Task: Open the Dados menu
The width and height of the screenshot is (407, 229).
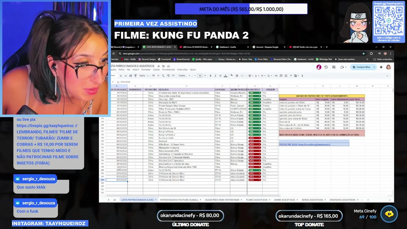Action: pos(156,70)
